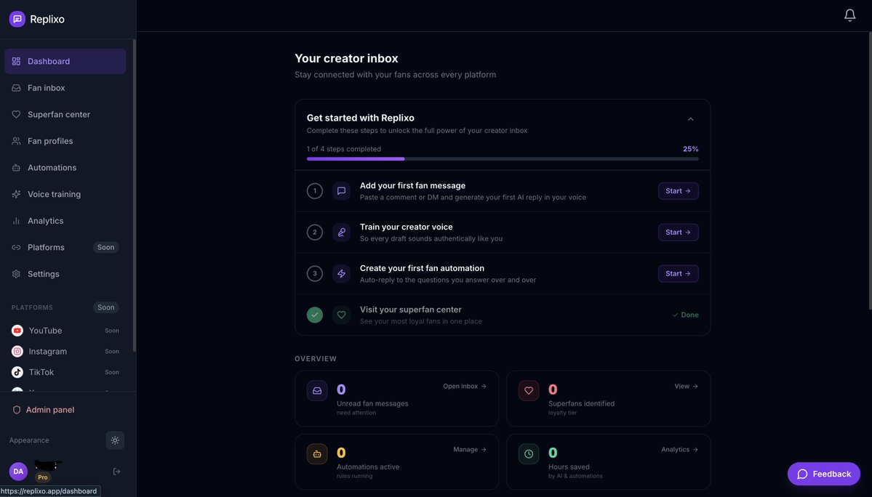This screenshot has width=872, height=497.
Task: Click the OVERVIEW section label
Action: (316, 359)
